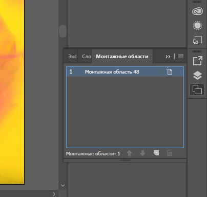Viewport: 207px width, 197px height.
Task: Select the Монтажная область 48 row
Action: [x=125, y=71]
